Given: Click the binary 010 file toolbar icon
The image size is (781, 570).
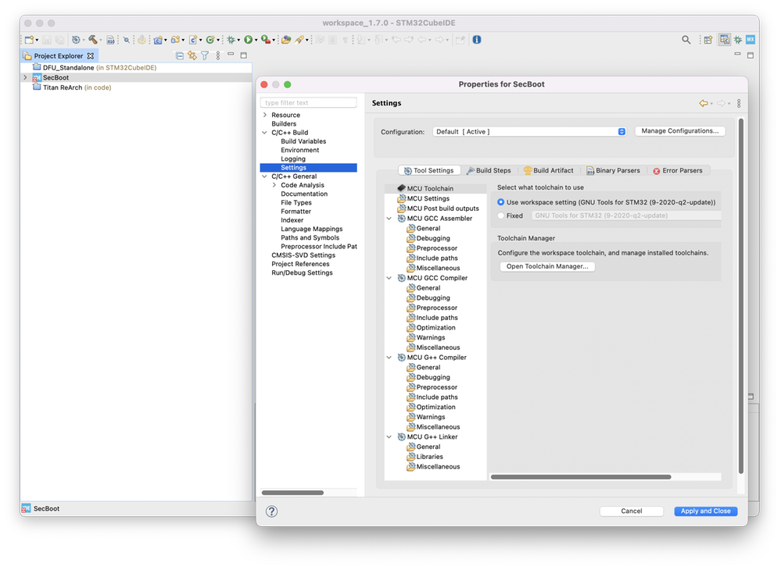Looking at the screenshot, I should tap(110, 40).
